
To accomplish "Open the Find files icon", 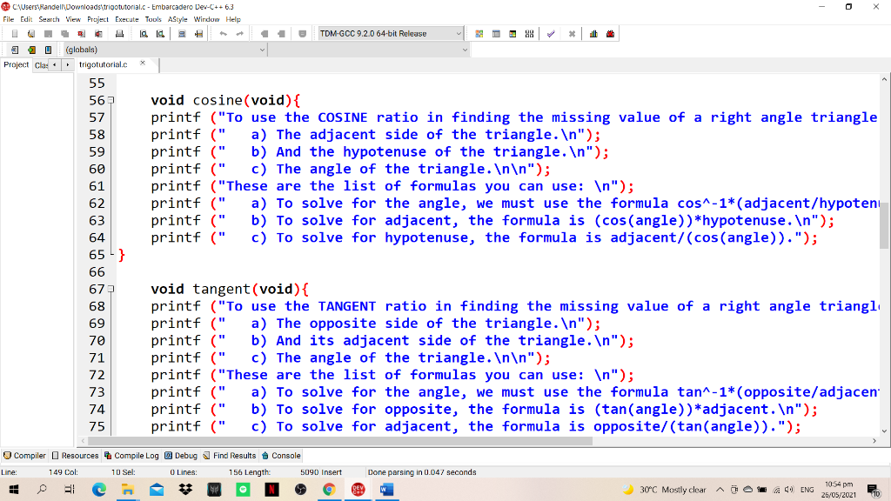I will pos(159,34).
